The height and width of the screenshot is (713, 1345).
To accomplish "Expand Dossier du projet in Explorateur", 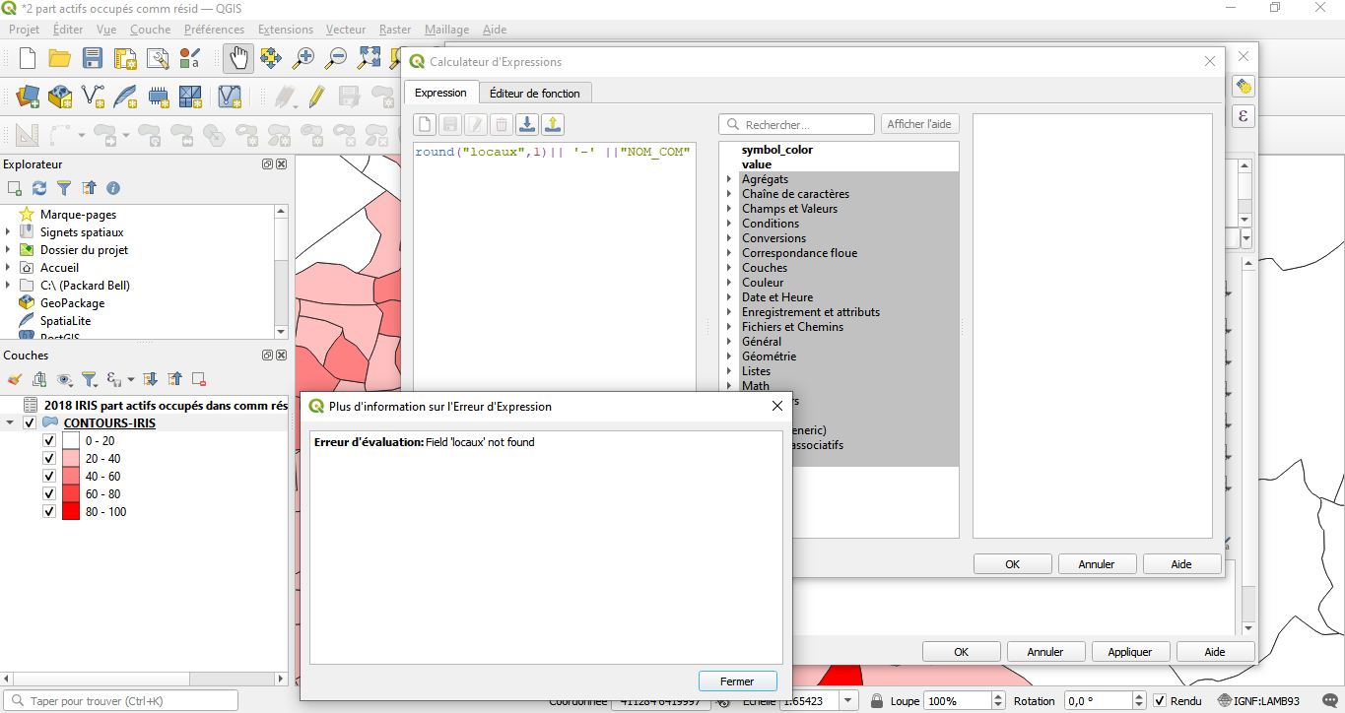I will point(8,250).
